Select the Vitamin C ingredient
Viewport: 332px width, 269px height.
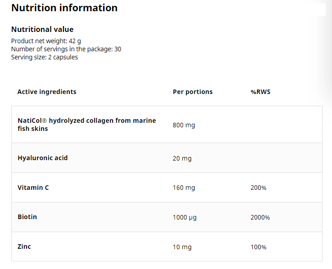click(x=33, y=188)
